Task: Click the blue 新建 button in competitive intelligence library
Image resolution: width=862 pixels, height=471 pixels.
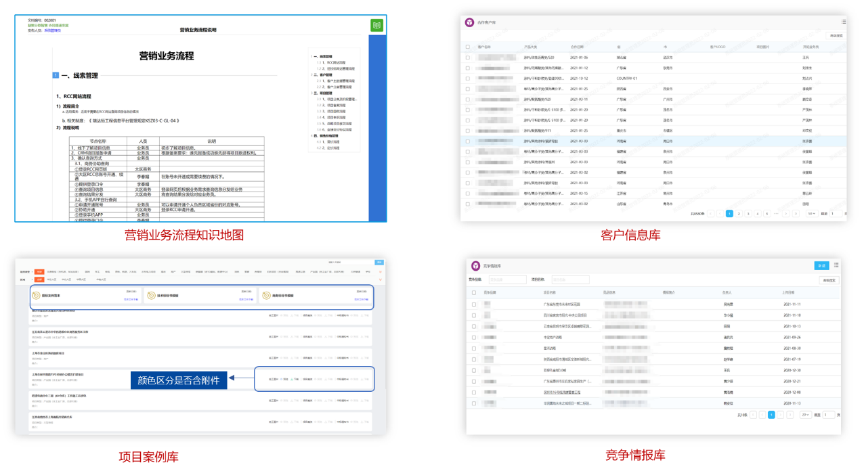Action: tap(821, 265)
